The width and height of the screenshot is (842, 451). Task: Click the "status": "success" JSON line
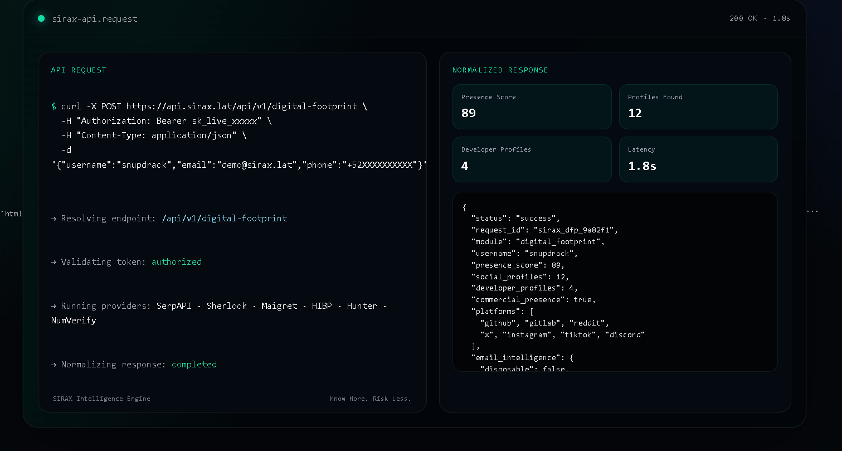[x=515, y=219]
